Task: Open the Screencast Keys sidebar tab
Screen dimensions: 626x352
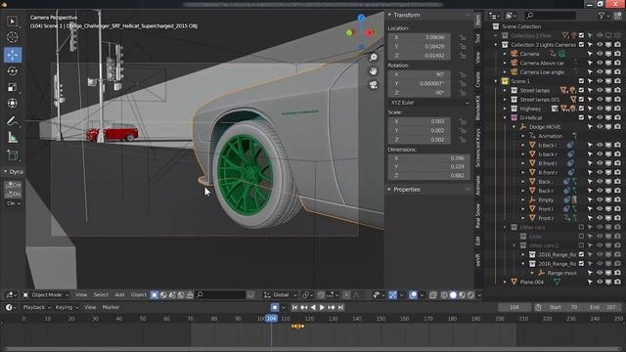Action: [x=478, y=148]
